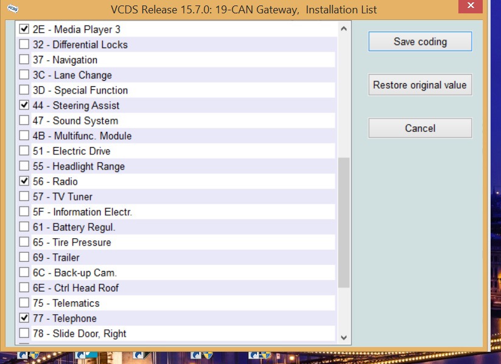Enable the 37 - Navigation checkbox
The image size is (501, 364).
tap(24, 60)
